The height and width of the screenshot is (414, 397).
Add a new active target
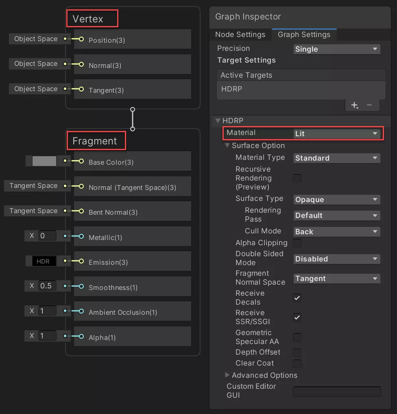point(353,105)
